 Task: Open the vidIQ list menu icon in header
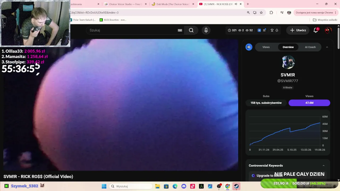point(264,30)
